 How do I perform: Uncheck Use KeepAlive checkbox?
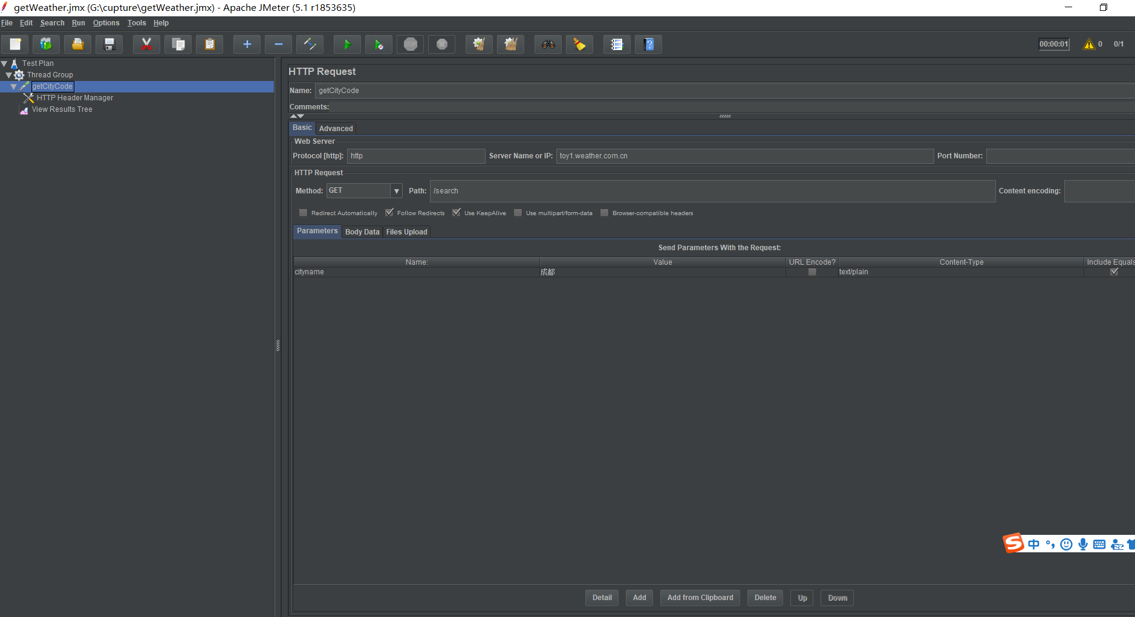pyautogui.click(x=457, y=213)
